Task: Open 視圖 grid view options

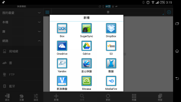Action: (x=134, y=97)
